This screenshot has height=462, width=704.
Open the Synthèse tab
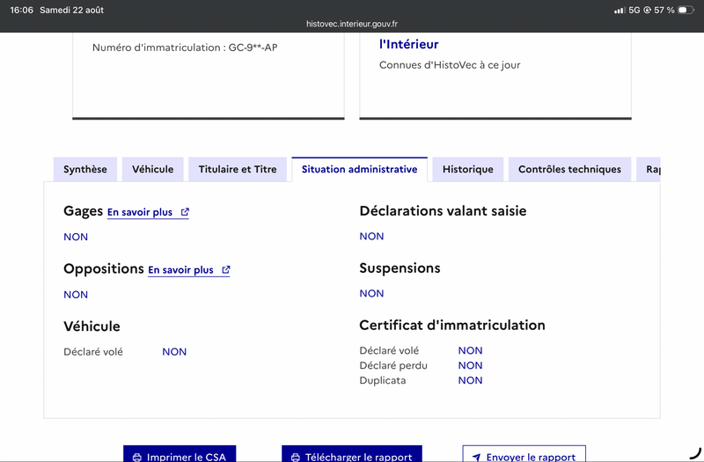(85, 169)
